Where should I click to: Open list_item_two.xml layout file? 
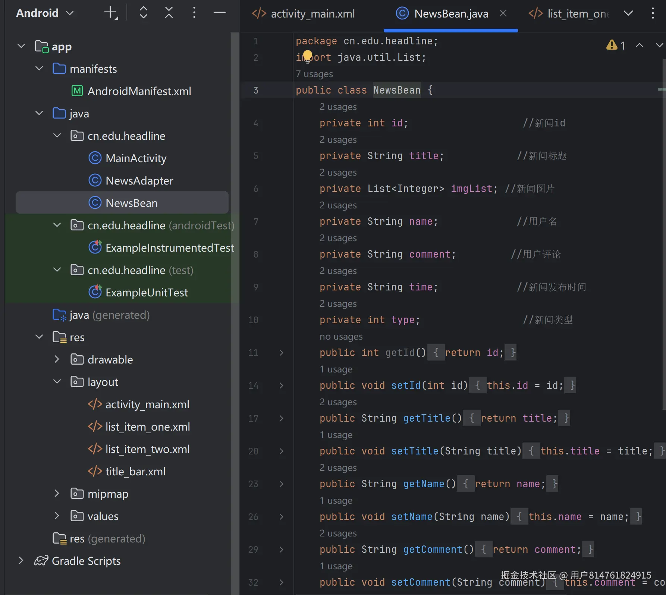click(x=139, y=449)
